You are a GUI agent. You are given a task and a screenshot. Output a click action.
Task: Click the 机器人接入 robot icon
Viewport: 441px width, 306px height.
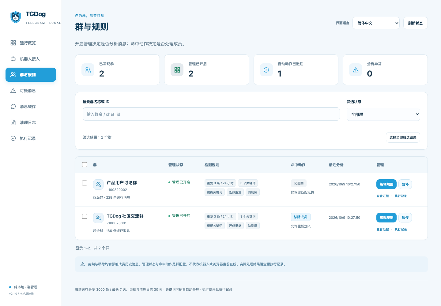point(13,59)
